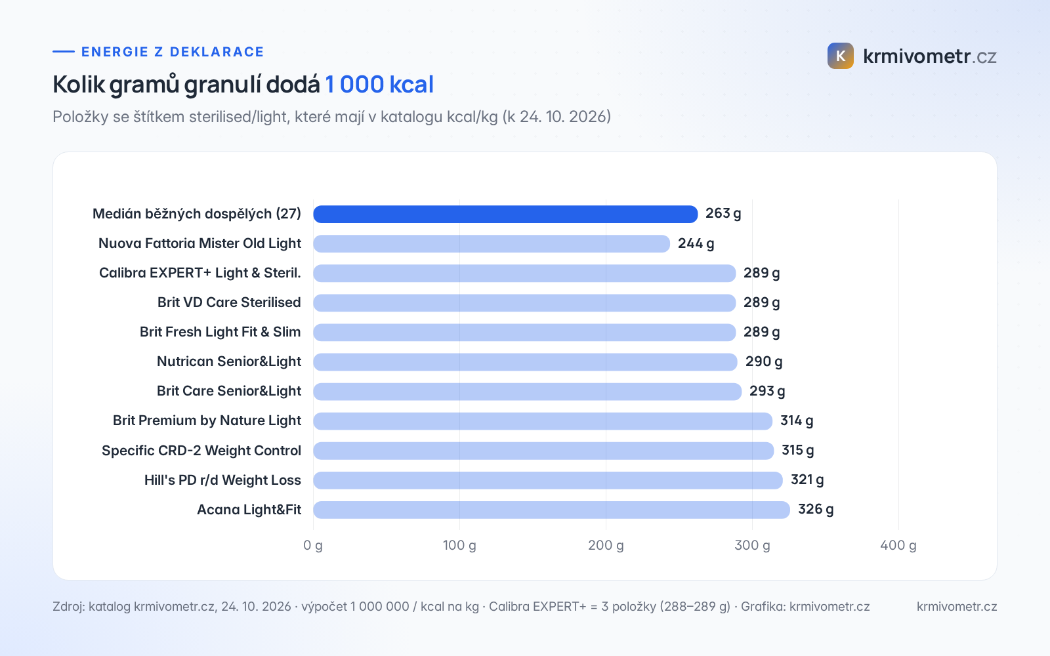Image resolution: width=1050 pixels, height=656 pixels.
Task: Select the Brit Fresh Light Fit & Slim label
Action: (220, 332)
